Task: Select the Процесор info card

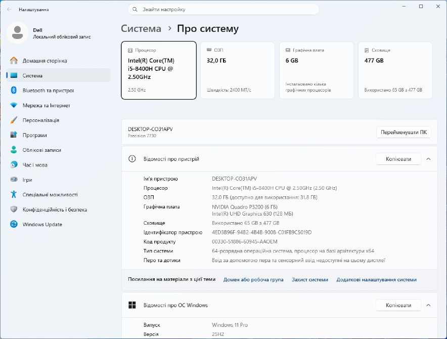Action: pyautogui.click(x=159, y=70)
